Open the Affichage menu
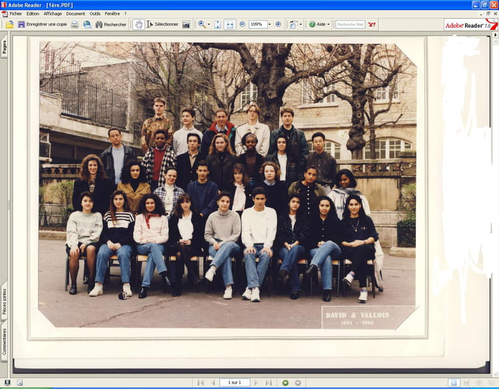Screen dimensions: 499x389 pos(53,13)
